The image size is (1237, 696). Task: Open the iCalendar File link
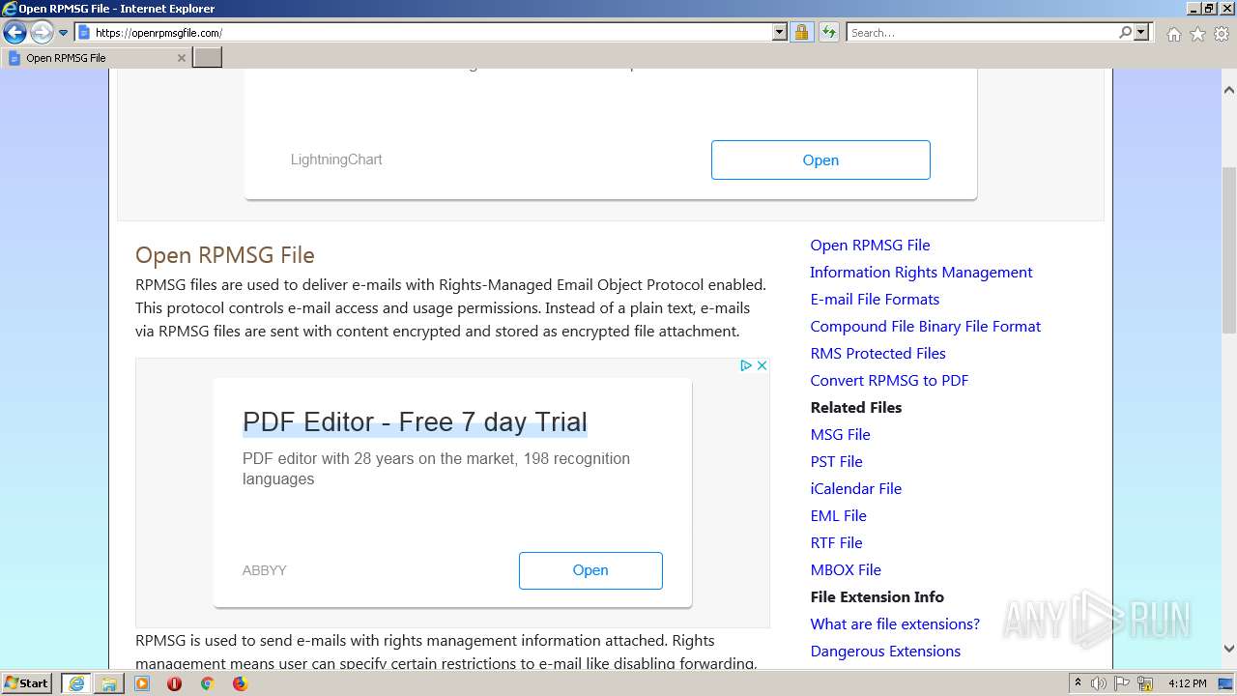(x=855, y=489)
